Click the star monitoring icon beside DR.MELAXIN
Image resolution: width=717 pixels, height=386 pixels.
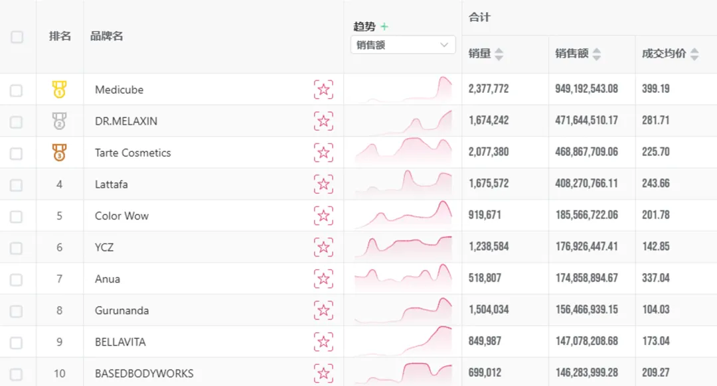coord(323,121)
